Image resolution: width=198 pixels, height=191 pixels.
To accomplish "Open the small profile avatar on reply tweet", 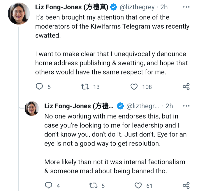I will [32, 108].
